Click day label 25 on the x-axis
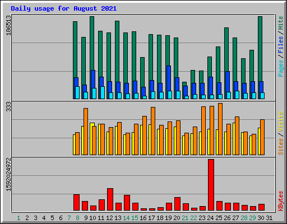The width and height of the screenshot is (287, 224). tap(219, 218)
